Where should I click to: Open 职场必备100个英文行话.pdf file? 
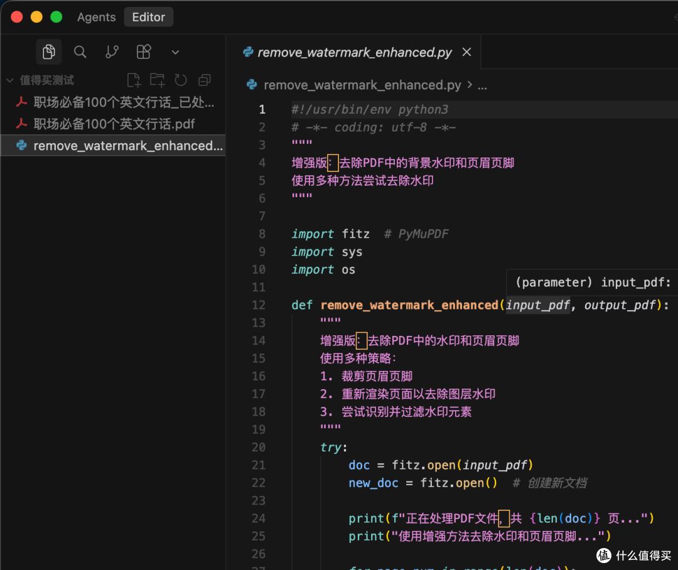[113, 124]
